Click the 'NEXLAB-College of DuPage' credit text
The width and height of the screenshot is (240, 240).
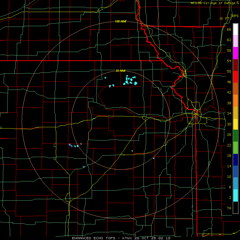tap(213, 3)
